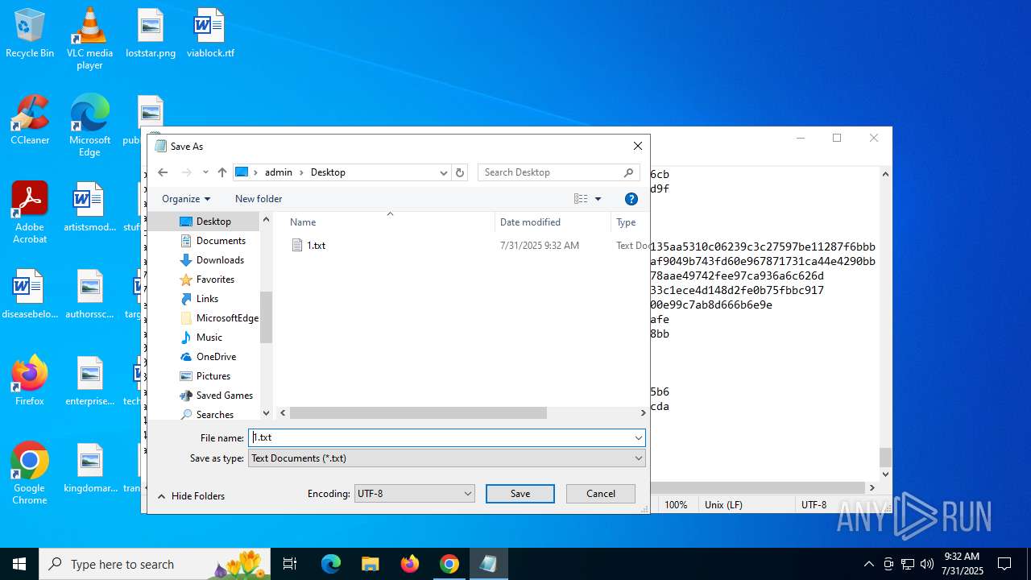Open Edge from the taskbar
The height and width of the screenshot is (580, 1031).
coord(331,564)
